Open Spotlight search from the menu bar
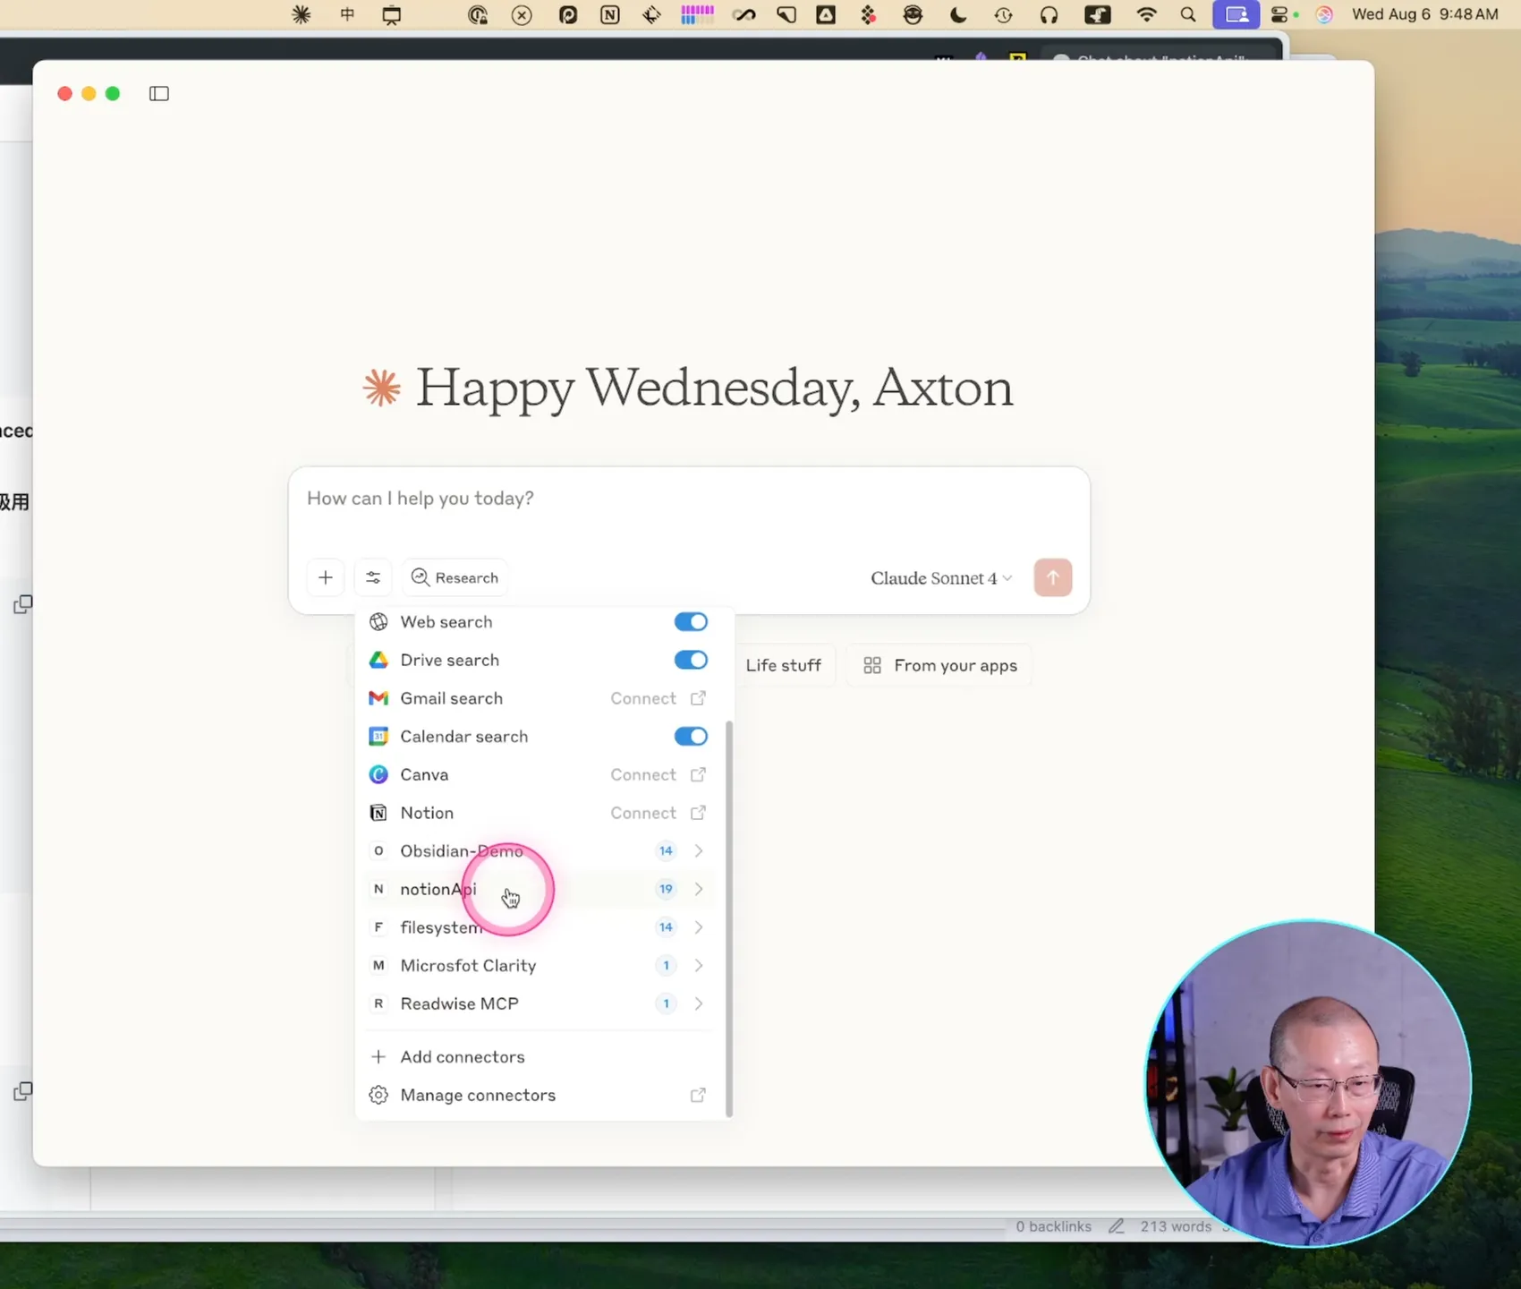Image resolution: width=1521 pixels, height=1289 pixels. click(1188, 14)
